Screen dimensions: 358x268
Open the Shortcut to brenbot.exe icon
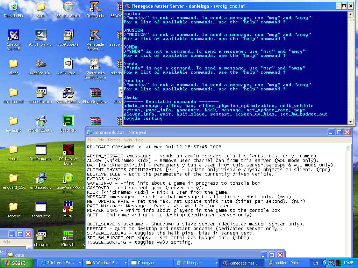[x=95, y=64]
